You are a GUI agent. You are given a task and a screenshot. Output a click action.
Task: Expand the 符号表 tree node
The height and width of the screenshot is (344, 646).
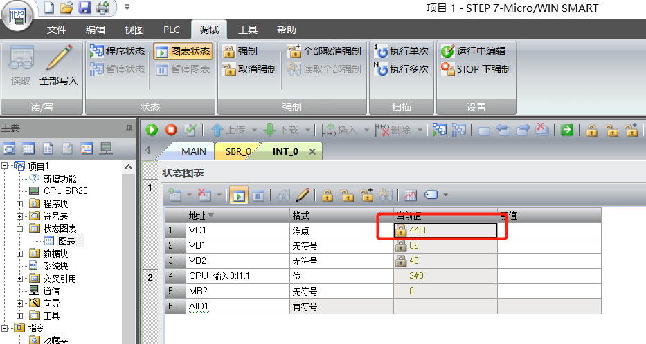19,216
